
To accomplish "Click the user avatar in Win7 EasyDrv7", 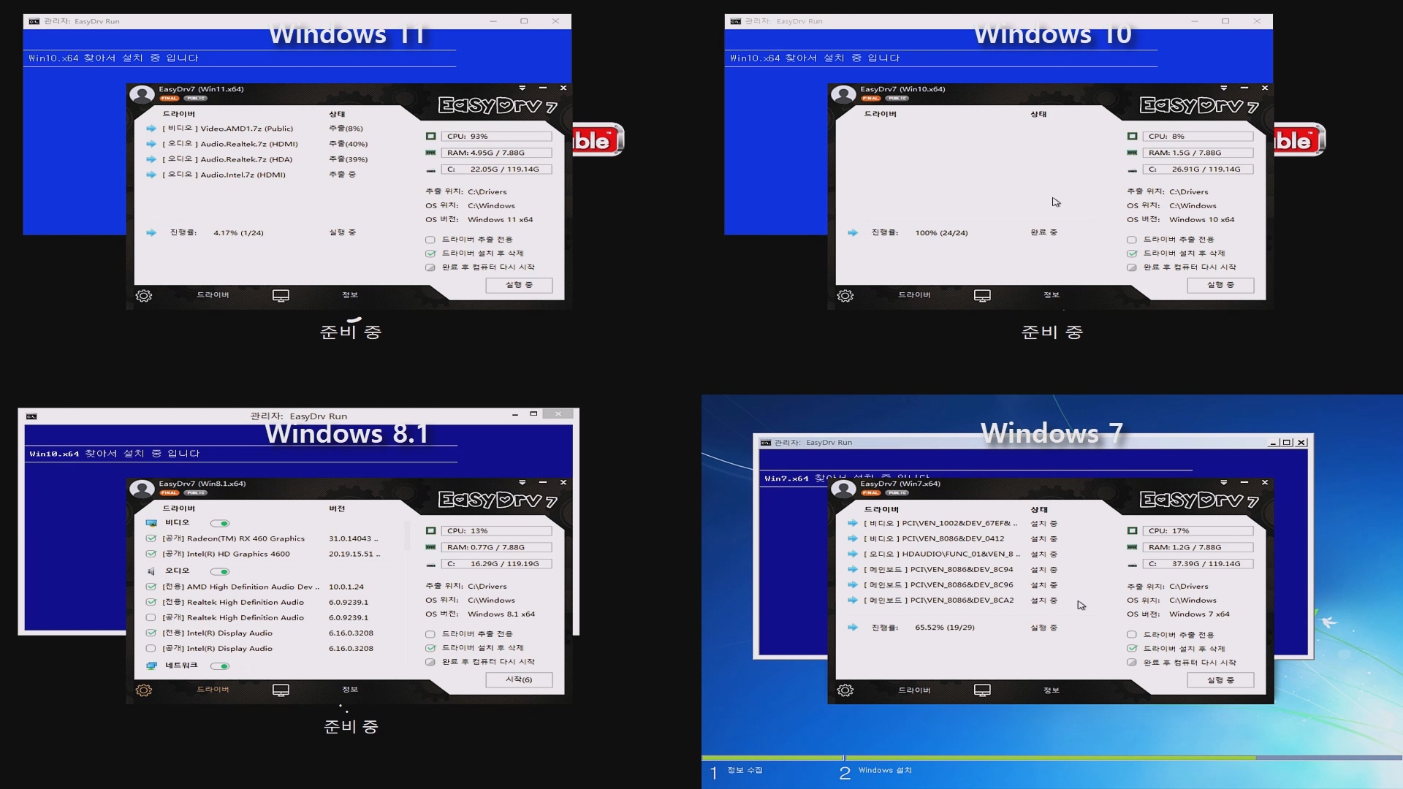I will (843, 489).
